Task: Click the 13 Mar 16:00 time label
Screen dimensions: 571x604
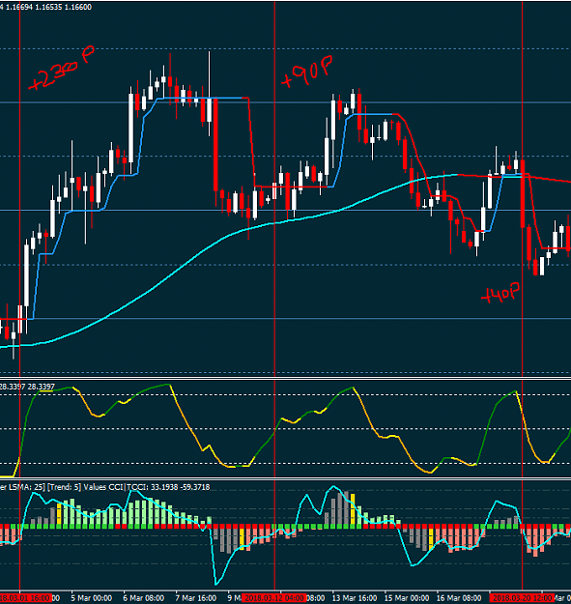Action: click(x=355, y=598)
